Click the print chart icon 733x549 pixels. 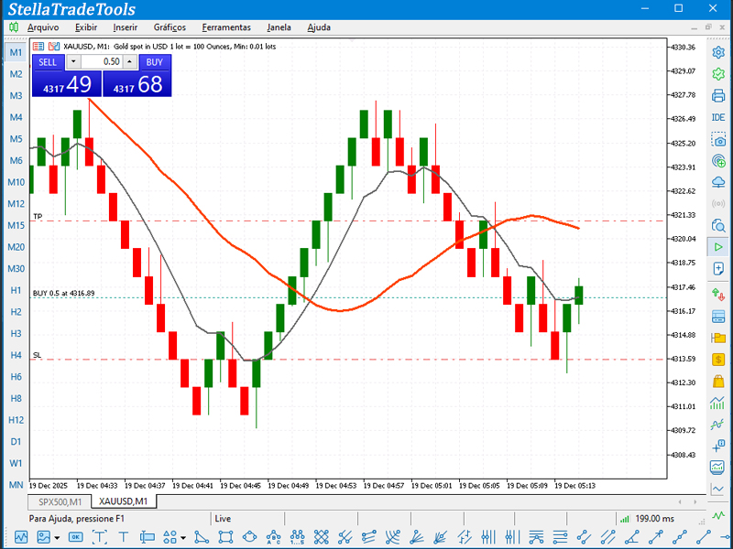pos(719,95)
